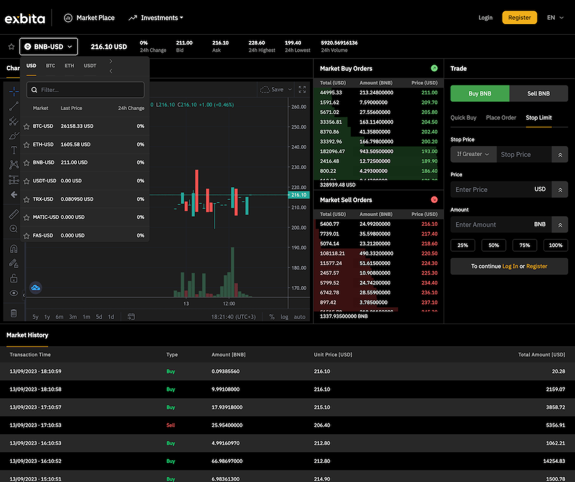
Task: Star the TRX-USD market row
Action: [26, 199]
